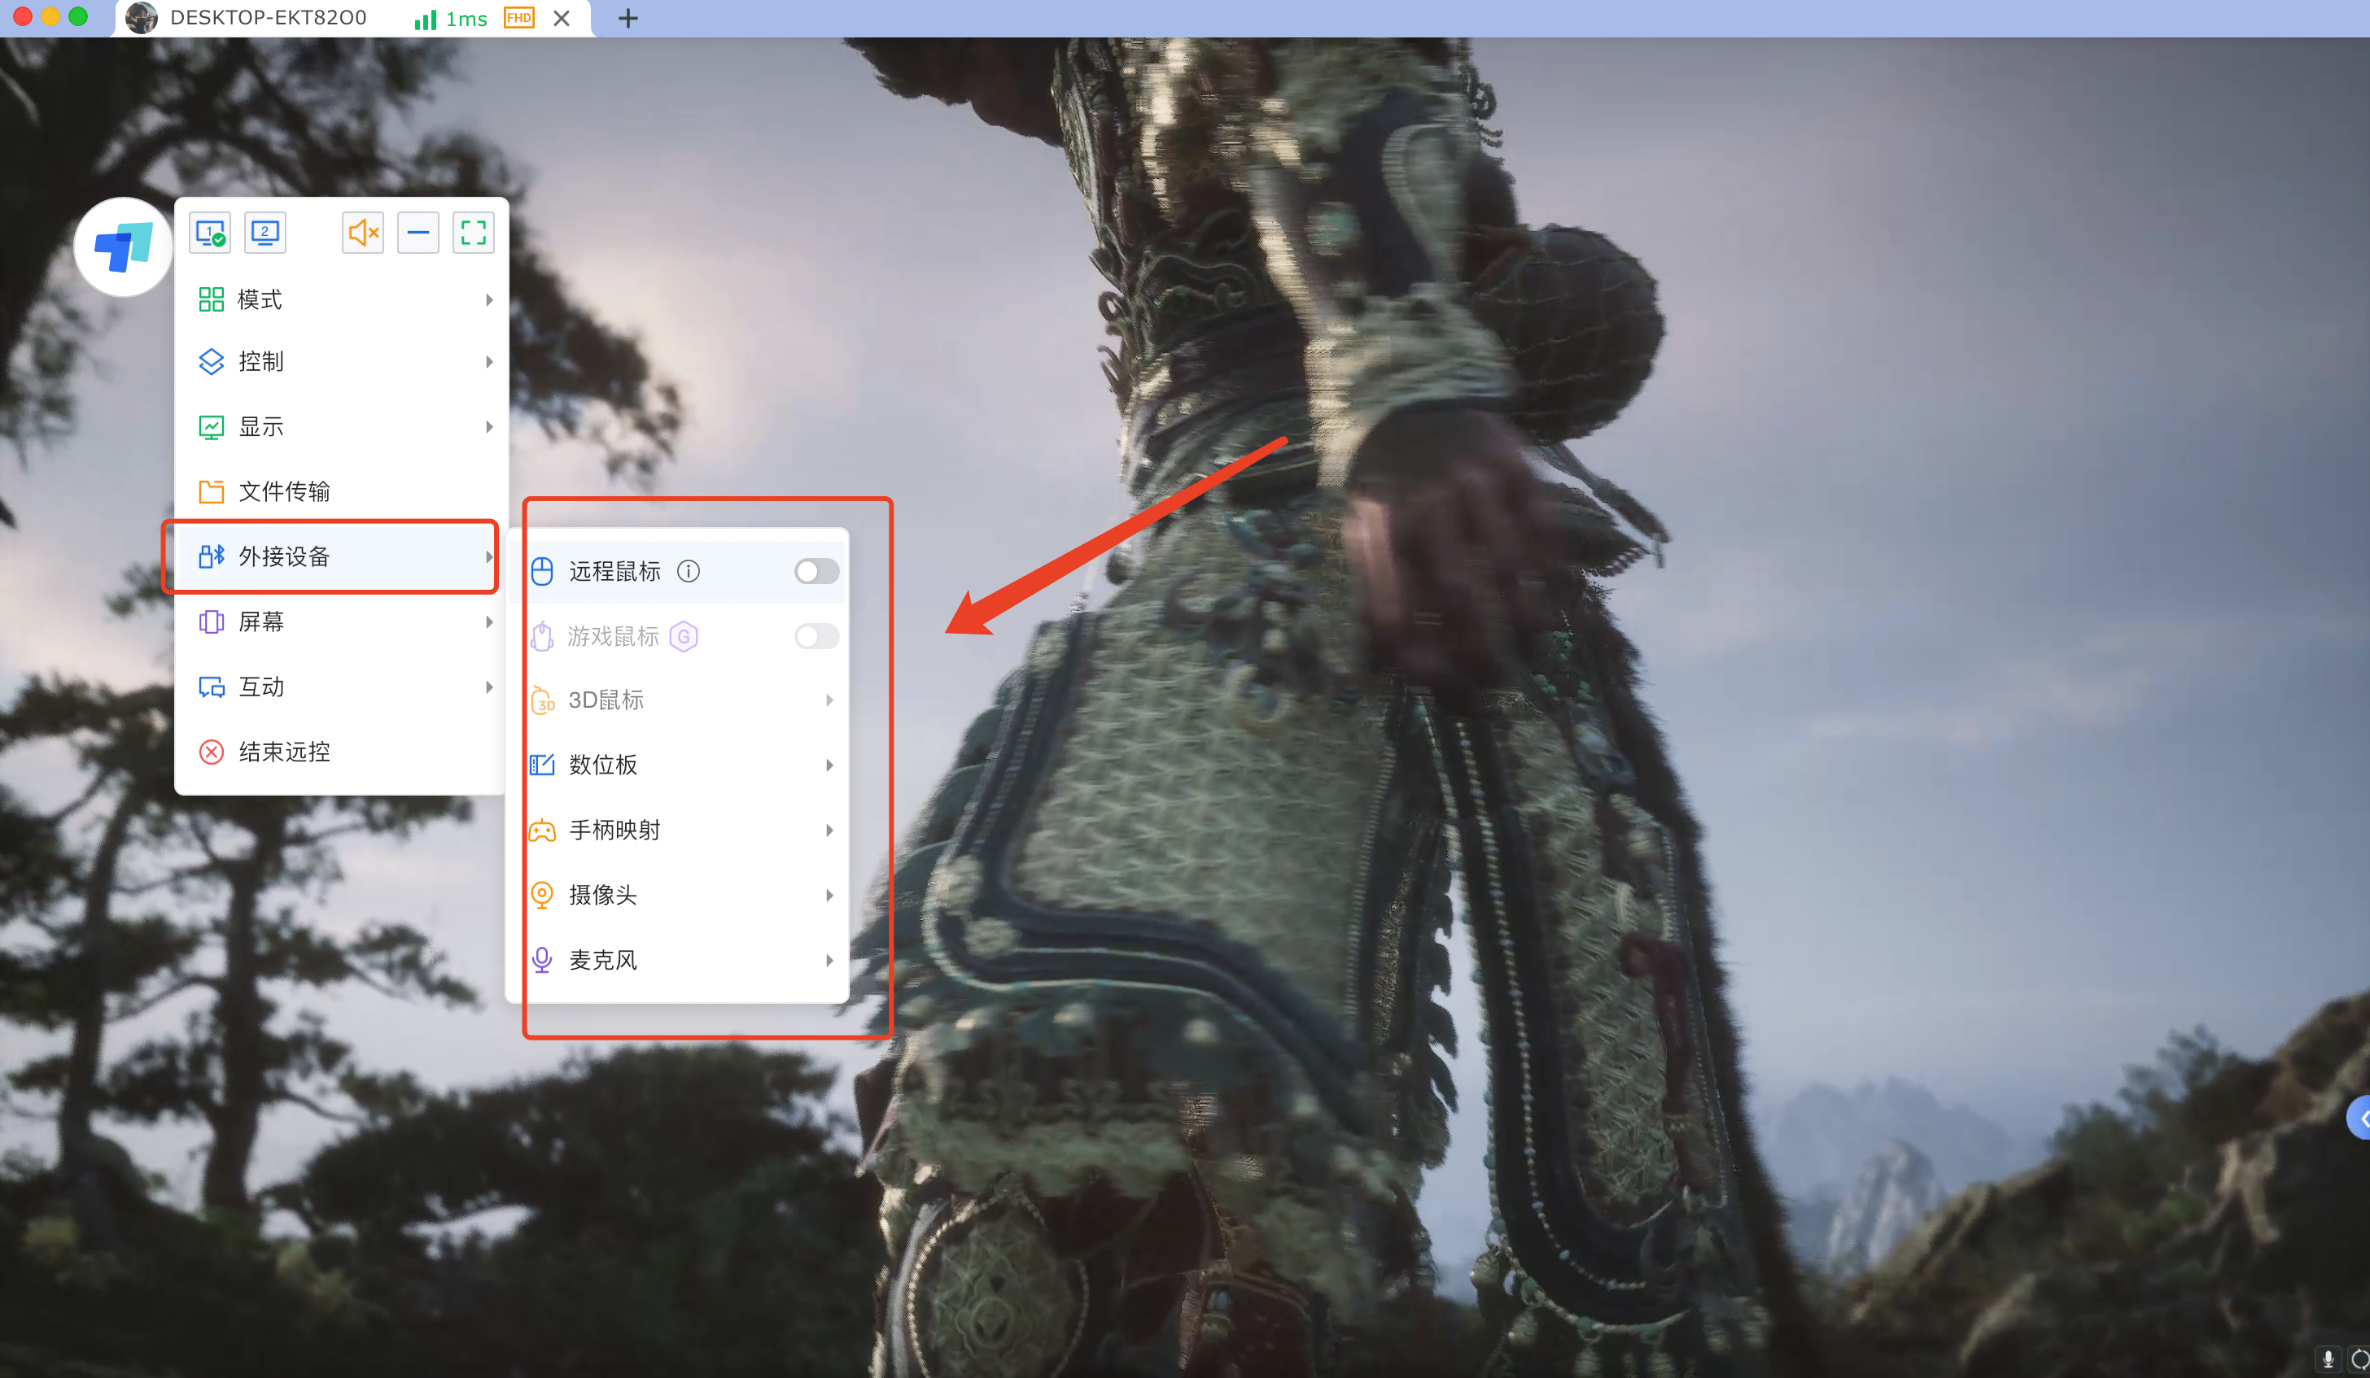Click the G badge beside 游戏鼠标

[684, 636]
